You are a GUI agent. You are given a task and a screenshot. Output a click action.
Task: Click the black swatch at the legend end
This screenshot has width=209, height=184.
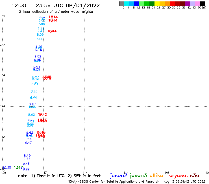click(203, 3)
